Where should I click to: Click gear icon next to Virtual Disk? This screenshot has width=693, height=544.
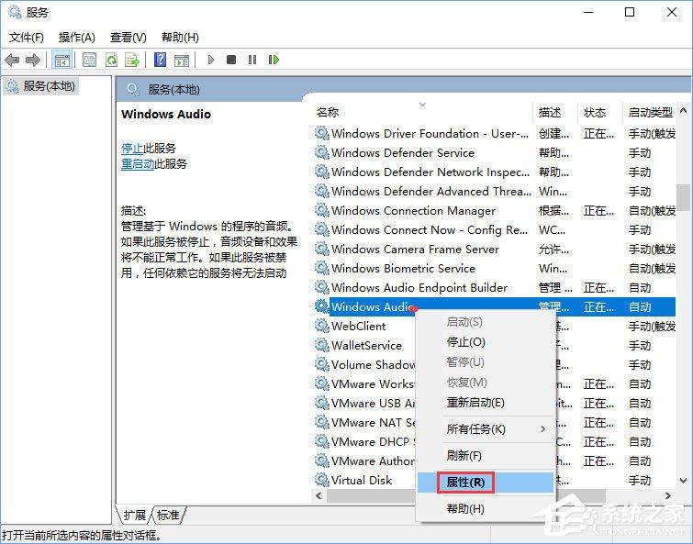point(321,480)
